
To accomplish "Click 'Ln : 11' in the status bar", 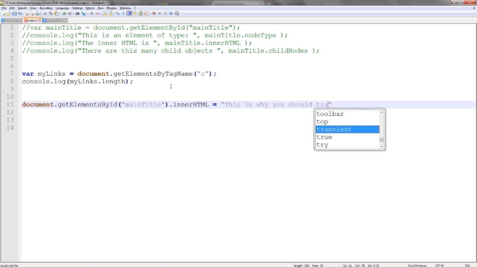I will [347, 265].
